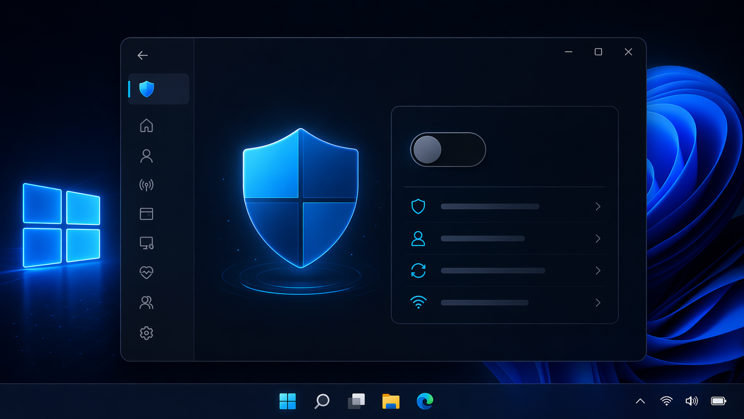Click the back arrow at top left
Viewport: 744px width, 419px height.
coord(142,55)
